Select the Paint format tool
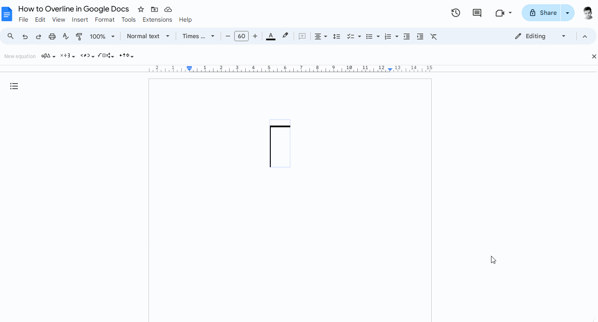The image size is (598, 322). coord(79,36)
